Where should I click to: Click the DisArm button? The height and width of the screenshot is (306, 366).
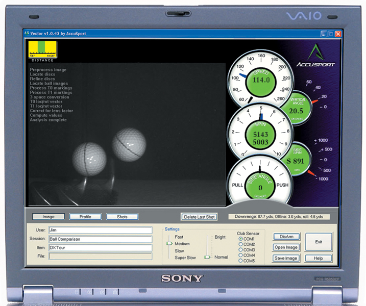tap(286, 237)
